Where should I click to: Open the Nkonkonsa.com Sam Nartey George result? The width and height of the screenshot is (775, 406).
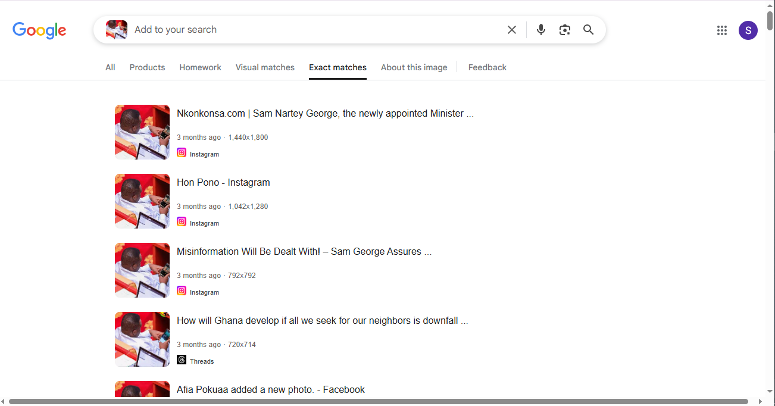click(x=325, y=114)
